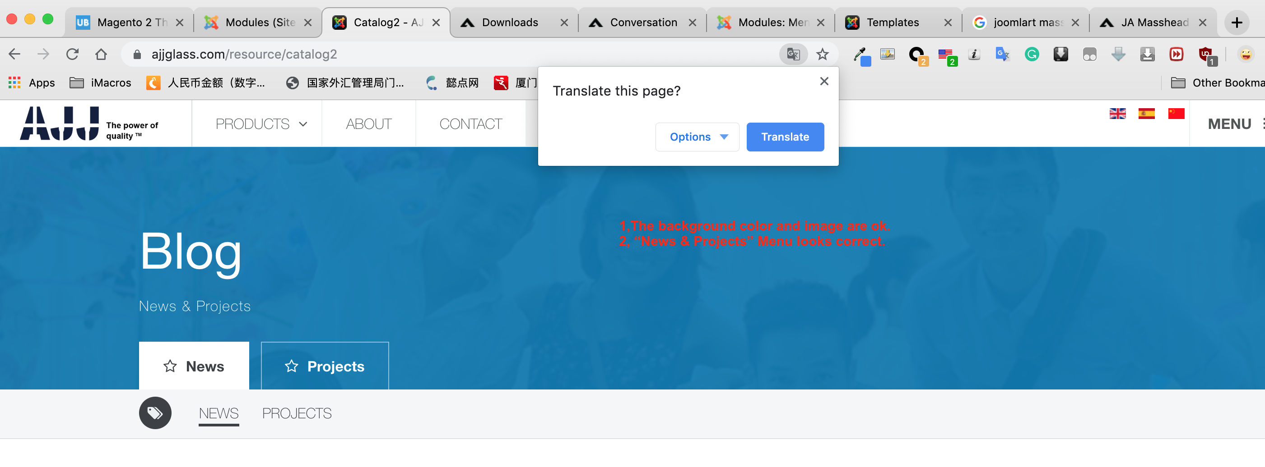Close the Catalog2 tab

[436, 23]
